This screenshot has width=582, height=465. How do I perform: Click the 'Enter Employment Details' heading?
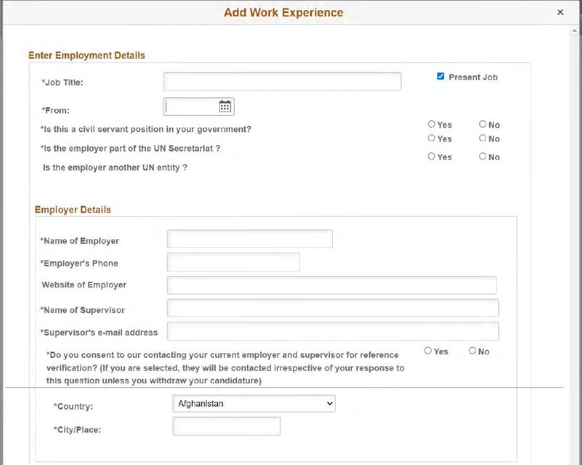(86, 55)
